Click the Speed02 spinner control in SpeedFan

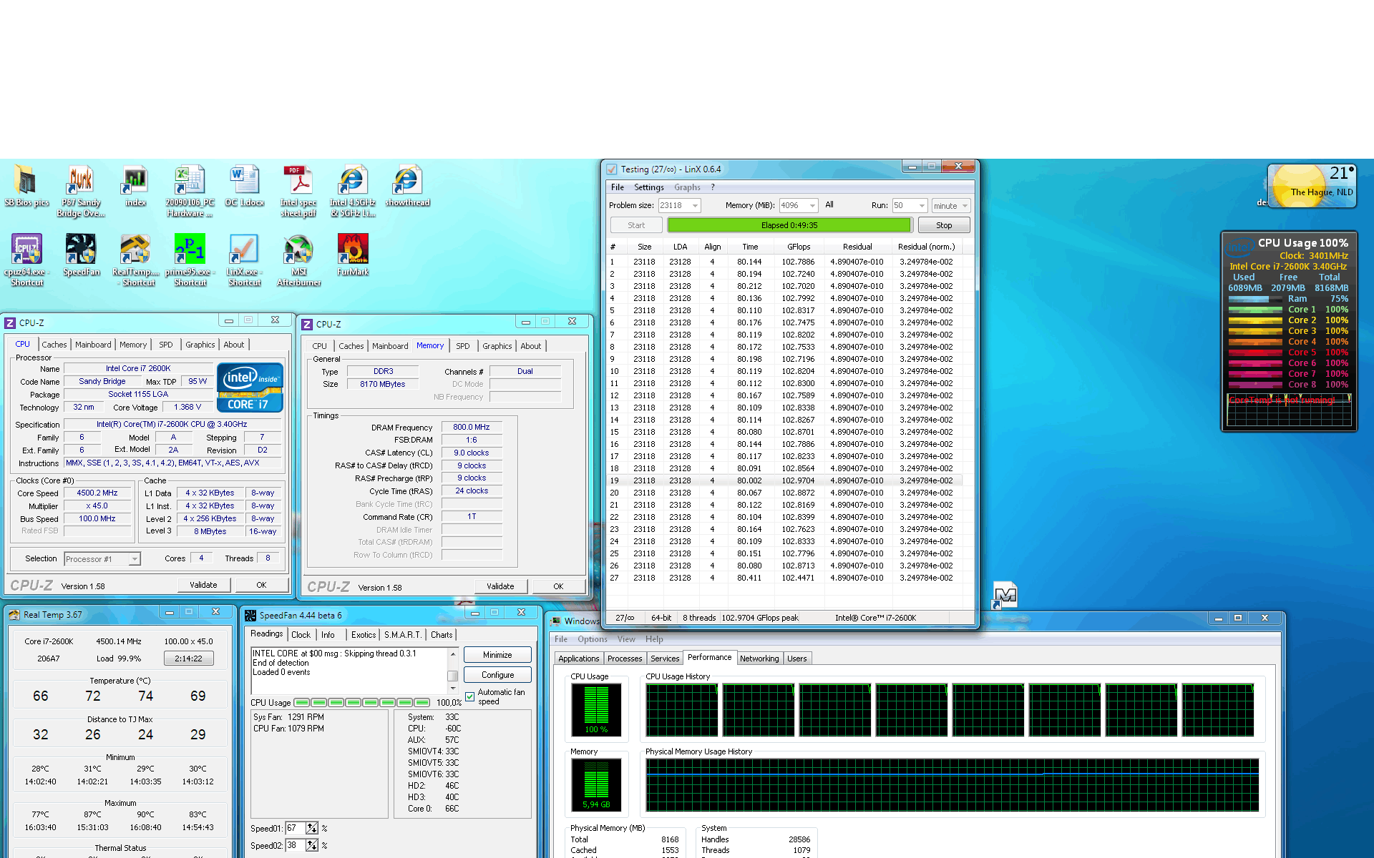pyautogui.click(x=312, y=845)
